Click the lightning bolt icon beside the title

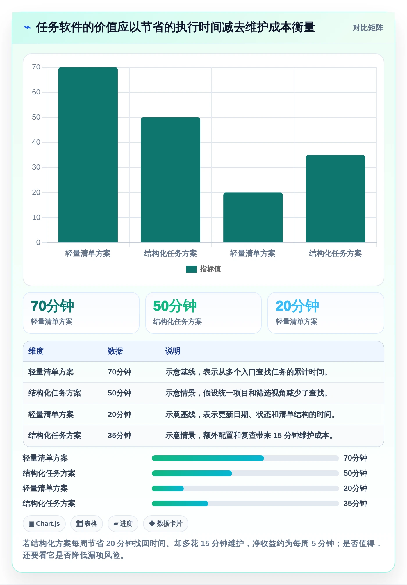point(27,28)
